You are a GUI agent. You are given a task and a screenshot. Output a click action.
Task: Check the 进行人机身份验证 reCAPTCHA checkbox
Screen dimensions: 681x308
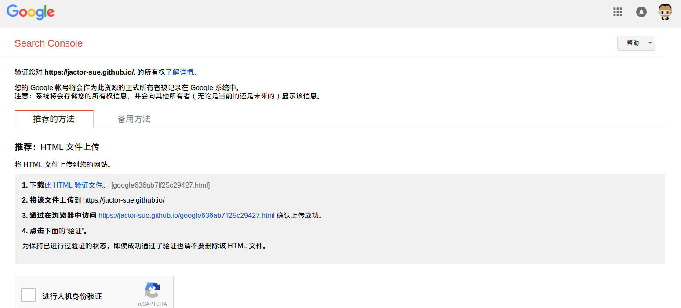point(29,295)
